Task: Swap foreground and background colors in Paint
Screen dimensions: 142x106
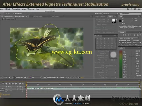Action: click(x=116, y=19)
